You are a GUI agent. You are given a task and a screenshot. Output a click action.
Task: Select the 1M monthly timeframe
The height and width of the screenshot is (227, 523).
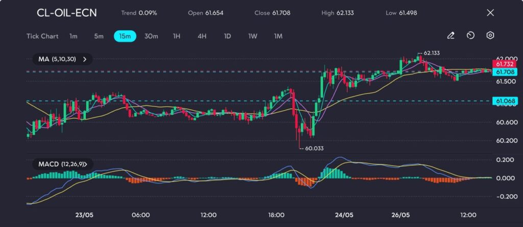tap(278, 36)
